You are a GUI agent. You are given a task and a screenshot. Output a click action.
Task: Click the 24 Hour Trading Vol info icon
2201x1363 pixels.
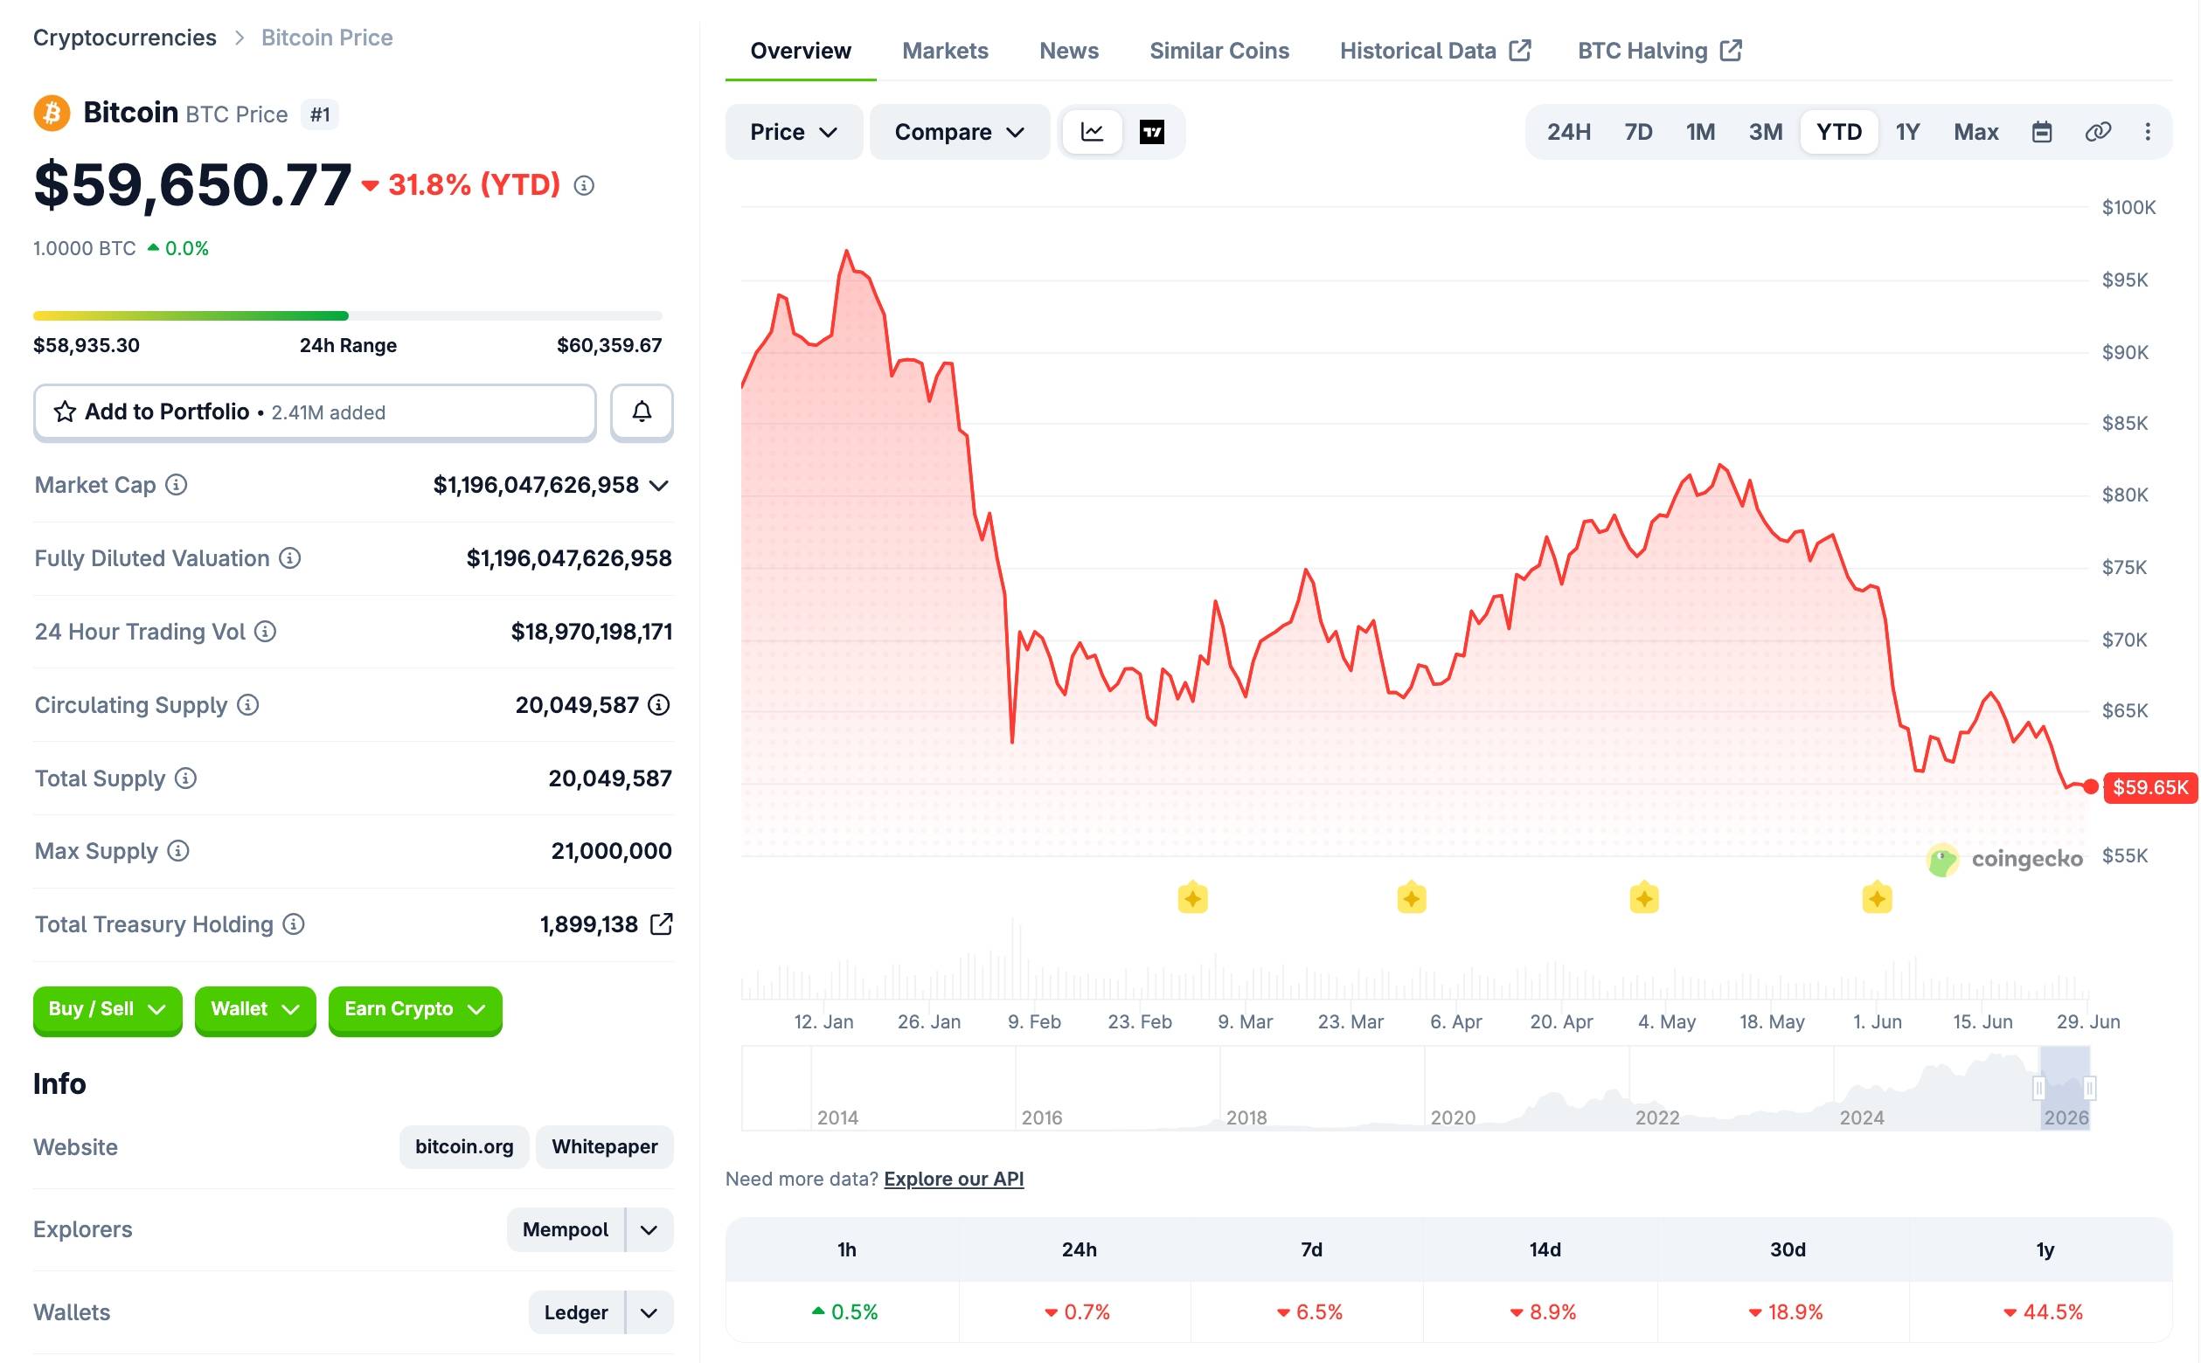click(265, 632)
